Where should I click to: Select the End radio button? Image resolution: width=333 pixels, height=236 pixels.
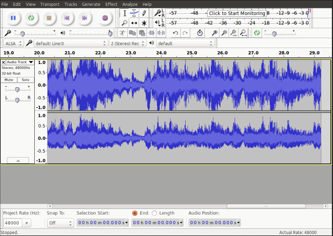point(135,213)
